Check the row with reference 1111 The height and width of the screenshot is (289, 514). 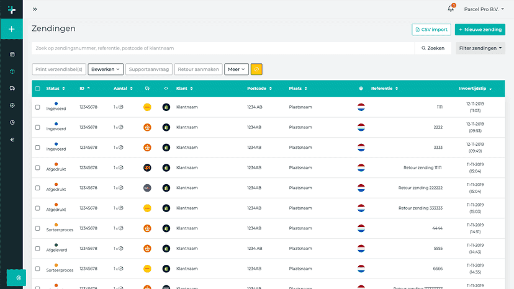[x=38, y=107]
